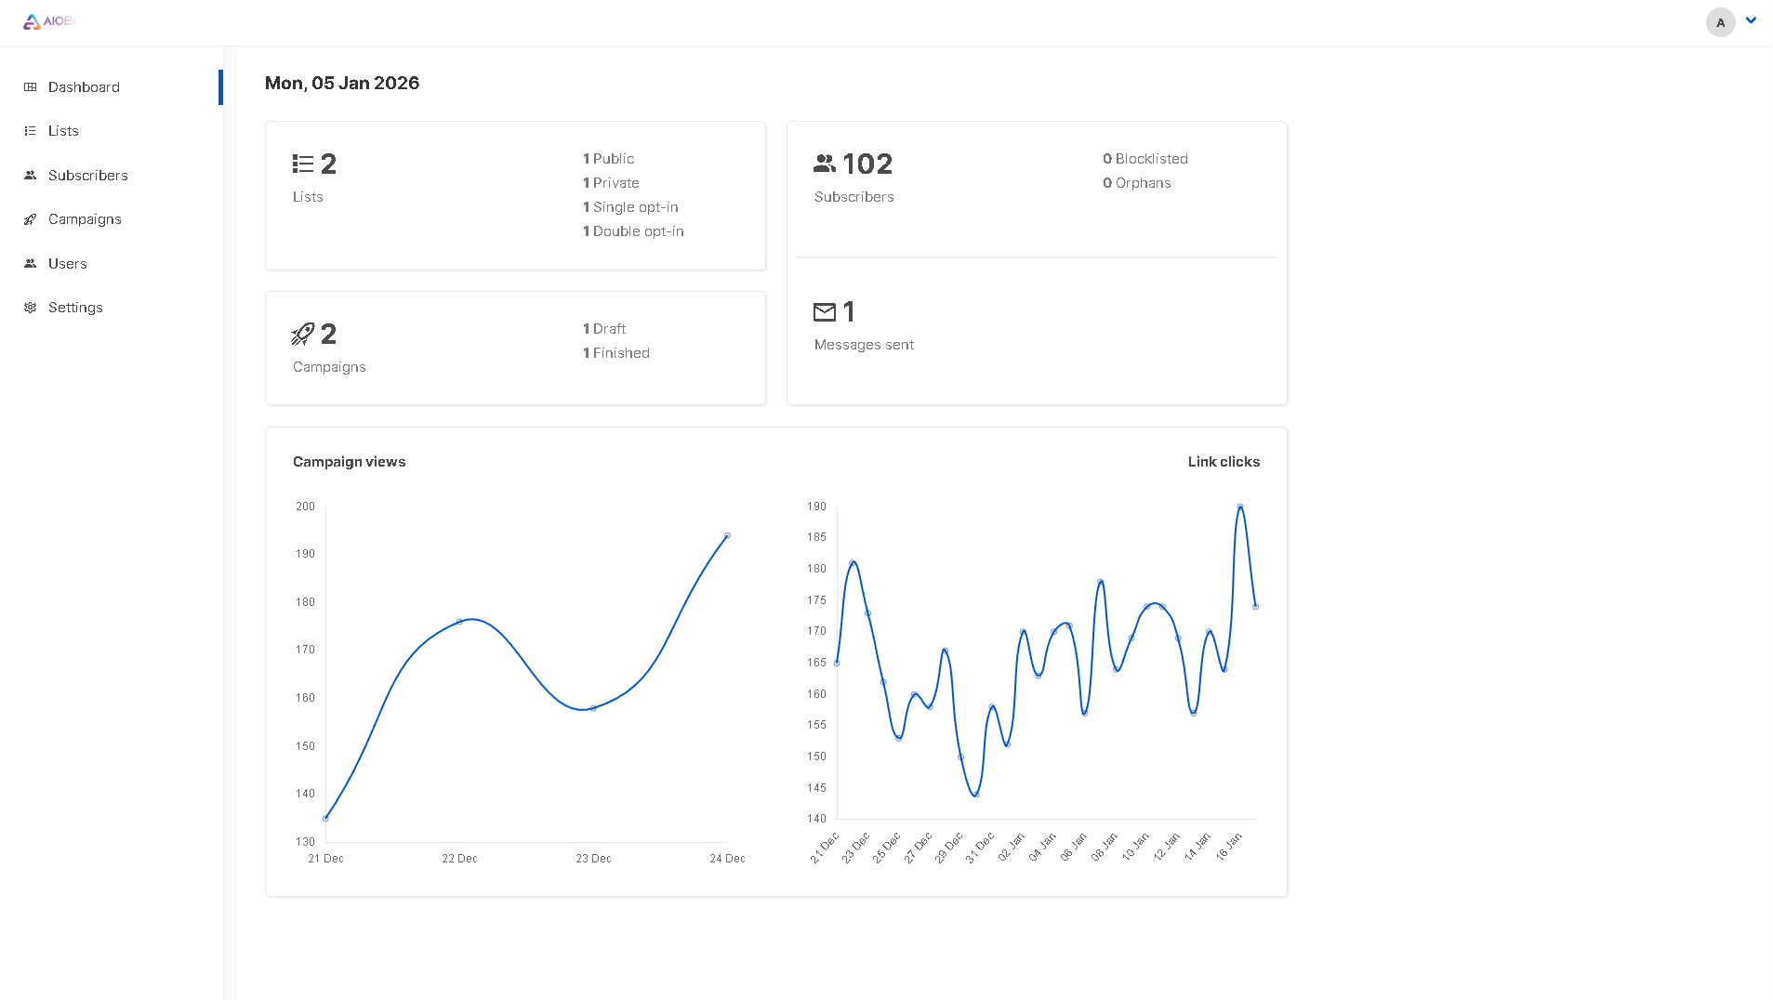Open the user profile avatar
1773x1000 pixels.
[x=1720, y=22]
